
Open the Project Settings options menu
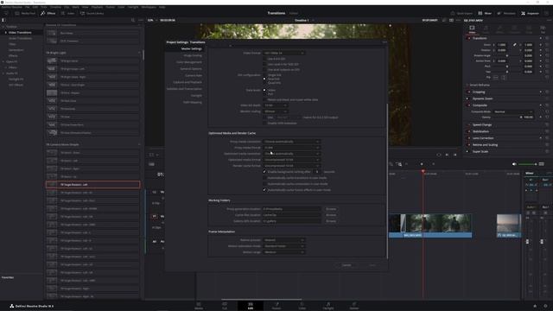(x=385, y=42)
